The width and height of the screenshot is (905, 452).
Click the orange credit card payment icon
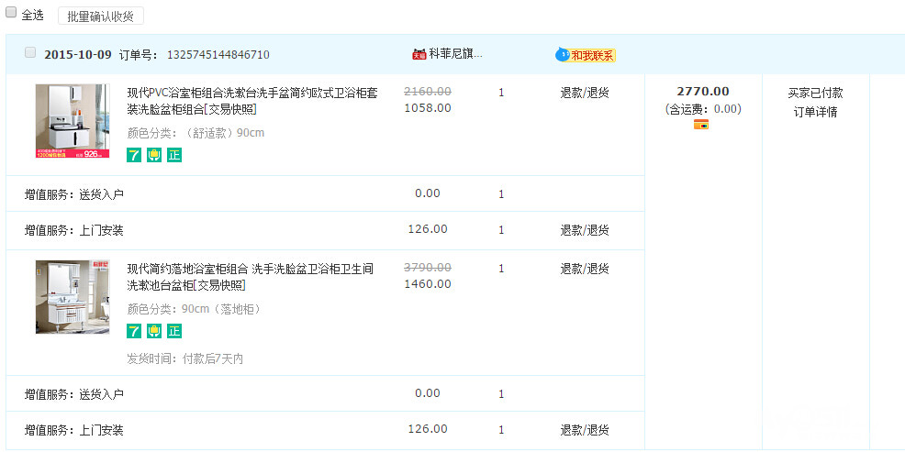pos(701,125)
